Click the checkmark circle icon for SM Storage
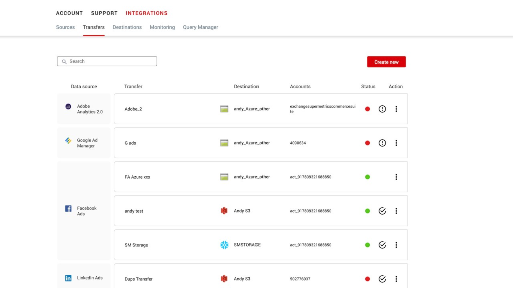 382,245
